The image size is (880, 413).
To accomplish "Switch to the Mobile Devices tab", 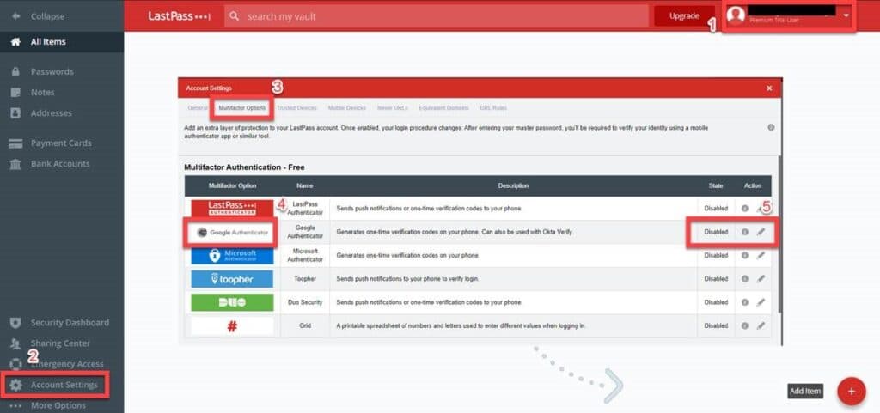I will pyautogui.click(x=347, y=108).
